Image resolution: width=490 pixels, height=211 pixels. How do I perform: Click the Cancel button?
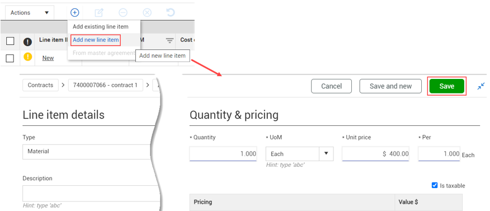tap(332, 86)
